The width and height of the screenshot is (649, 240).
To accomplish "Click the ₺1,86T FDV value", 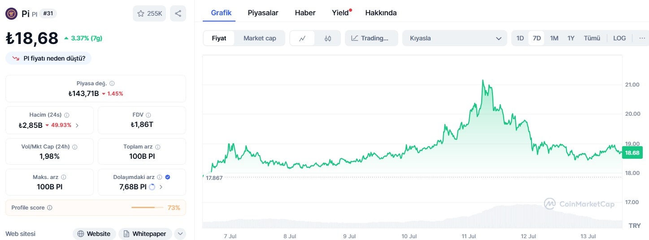I will pyautogui.click(x=142, y=125).
